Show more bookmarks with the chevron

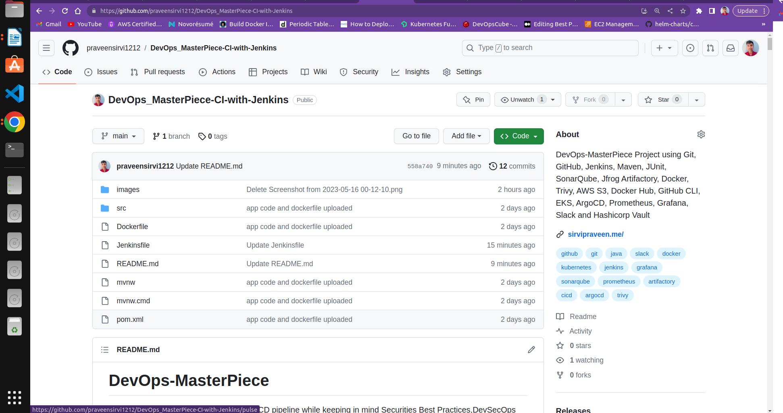point(763,24)
